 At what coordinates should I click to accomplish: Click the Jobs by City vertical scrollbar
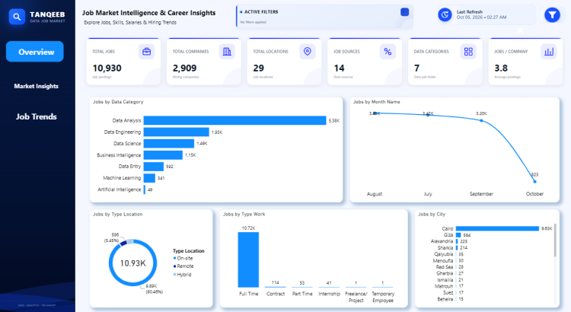(555, 240)
